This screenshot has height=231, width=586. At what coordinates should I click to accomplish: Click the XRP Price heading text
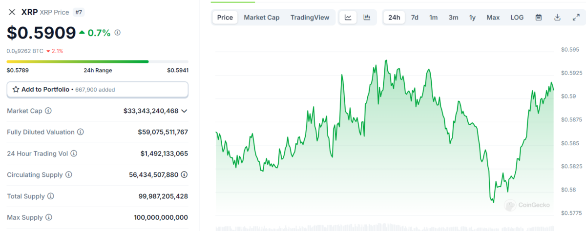click(x=54, y=12)
